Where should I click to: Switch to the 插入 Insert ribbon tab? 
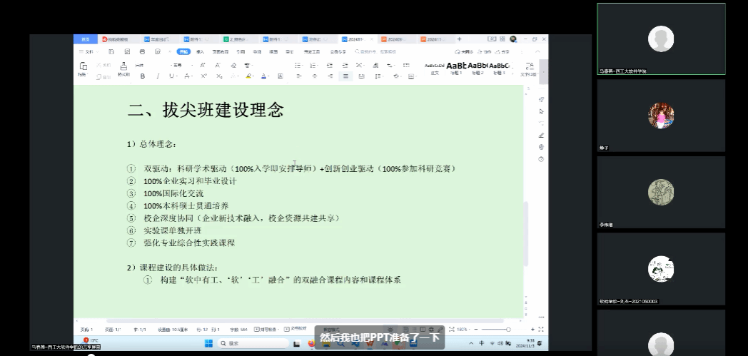[x=201, y=52]
